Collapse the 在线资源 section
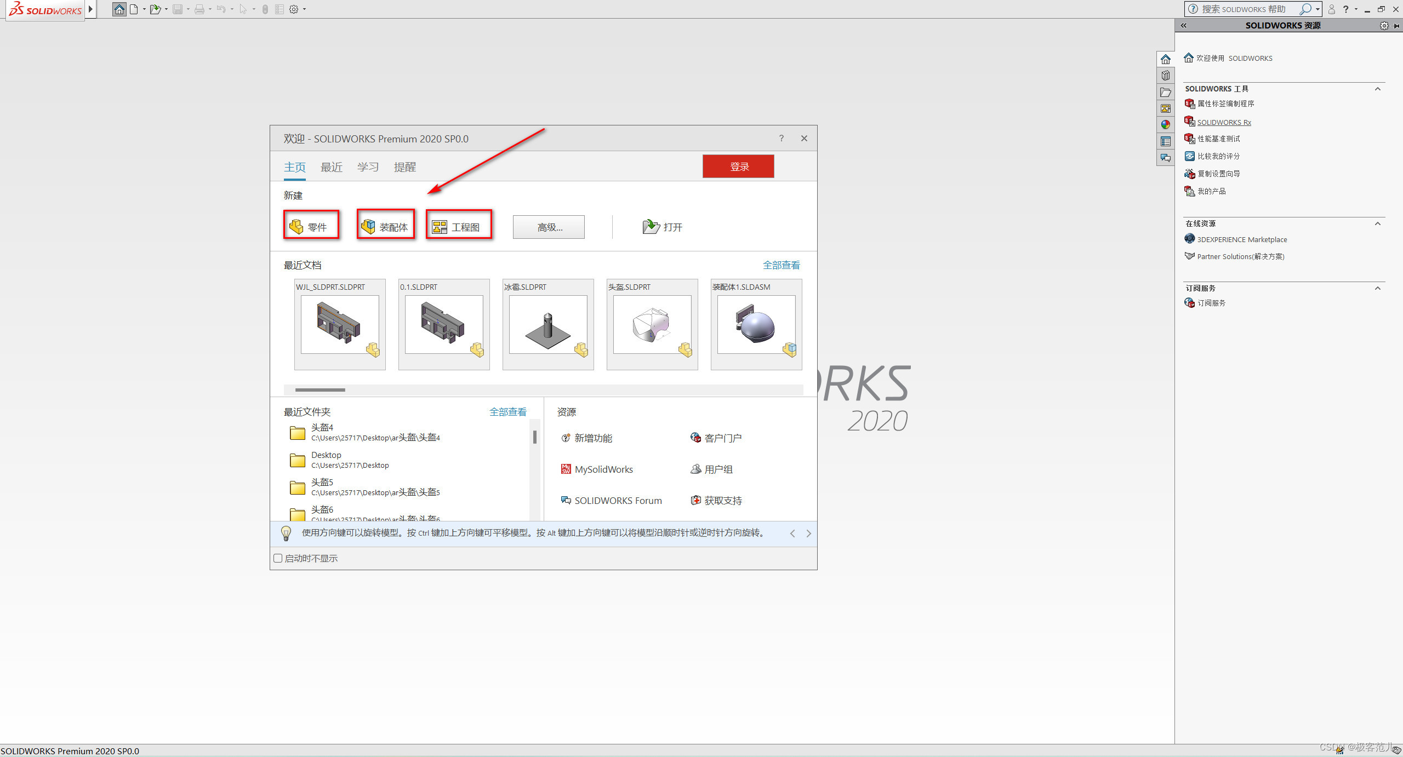The height and width of the screenshot is (757, 1403). pyautogui.click(x=1377, y=223)
